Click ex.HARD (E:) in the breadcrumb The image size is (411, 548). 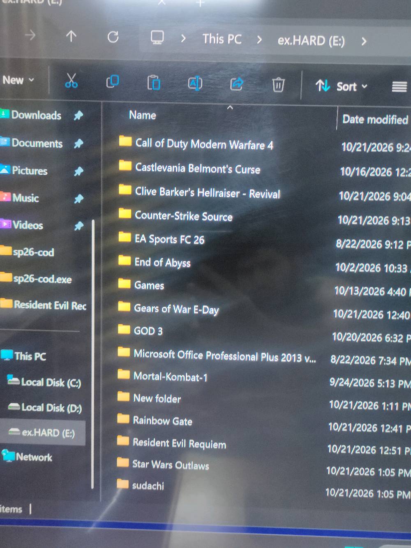click(311, 41)
